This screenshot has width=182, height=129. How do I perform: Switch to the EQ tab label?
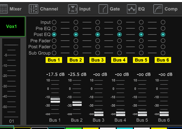[141, 9]
